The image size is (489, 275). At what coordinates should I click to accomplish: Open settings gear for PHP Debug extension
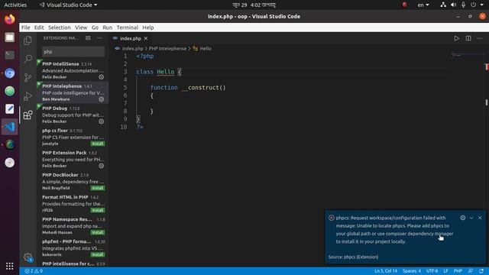pos(102,121)
